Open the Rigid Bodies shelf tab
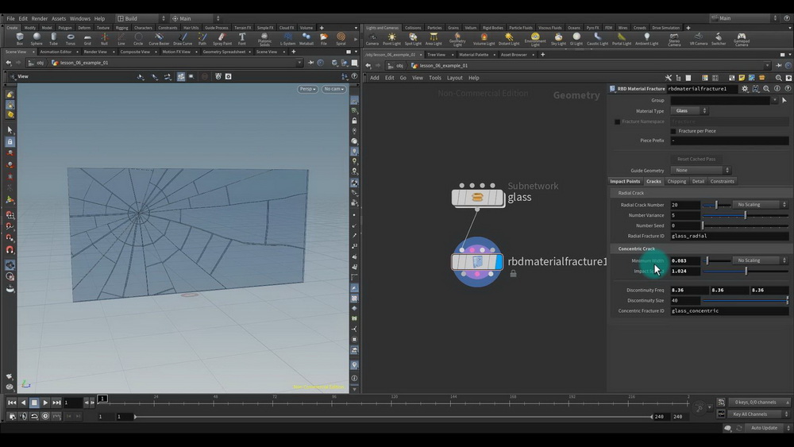This screenshot has height=447, width=794. 493,28
